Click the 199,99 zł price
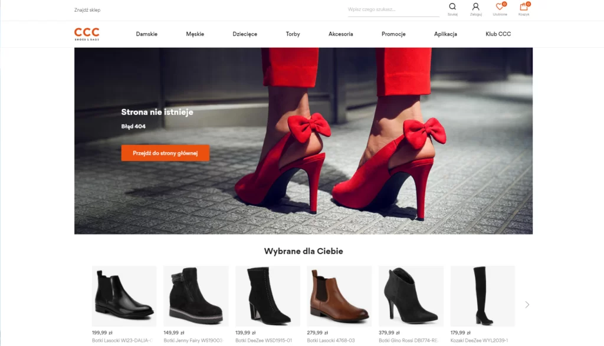The width and height of the screenshot is (604, 346). click(x=102, y=332)
